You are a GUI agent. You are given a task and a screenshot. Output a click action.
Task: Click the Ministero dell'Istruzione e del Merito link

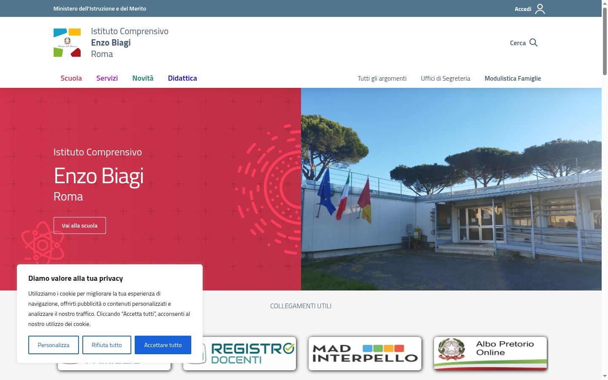100,8
